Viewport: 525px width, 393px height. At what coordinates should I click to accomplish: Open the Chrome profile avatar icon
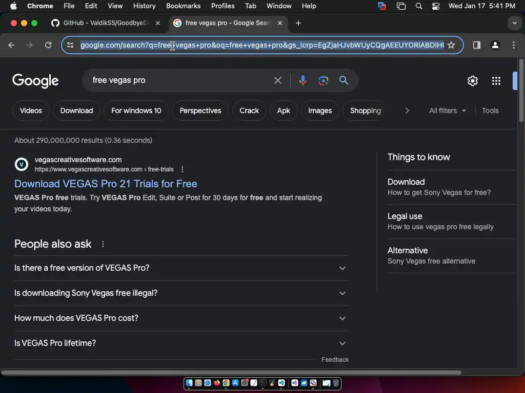(x=495, y=45)
